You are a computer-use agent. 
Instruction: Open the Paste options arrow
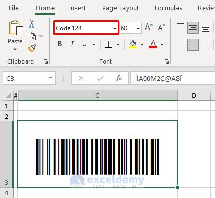pyautogui.click(x=15, y=49)
